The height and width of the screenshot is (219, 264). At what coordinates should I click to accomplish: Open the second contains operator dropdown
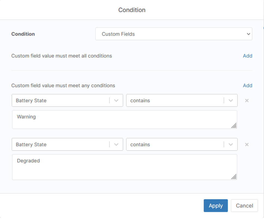tap(180, 144)
